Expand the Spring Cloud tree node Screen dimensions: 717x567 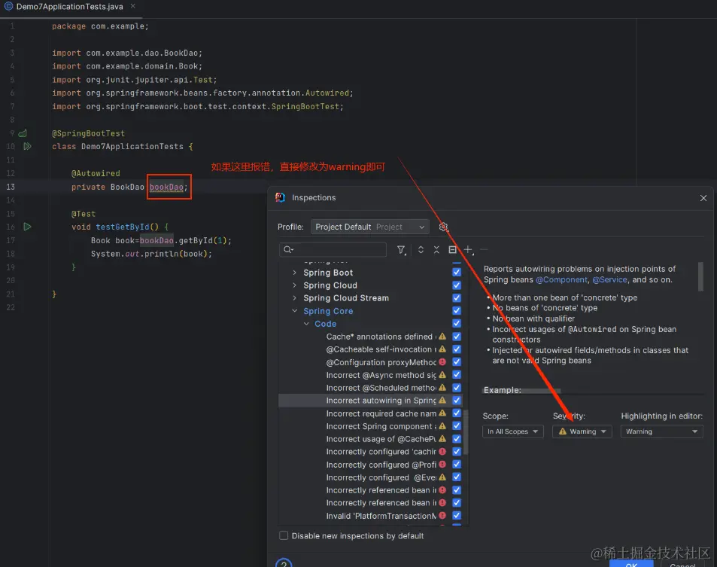tap(294, 285)
